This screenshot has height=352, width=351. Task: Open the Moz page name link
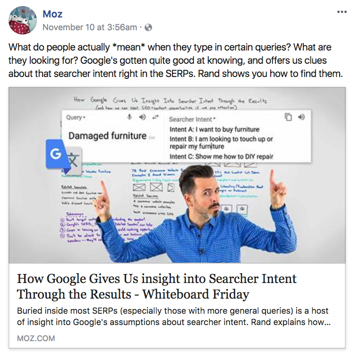(x=52, y=14)
